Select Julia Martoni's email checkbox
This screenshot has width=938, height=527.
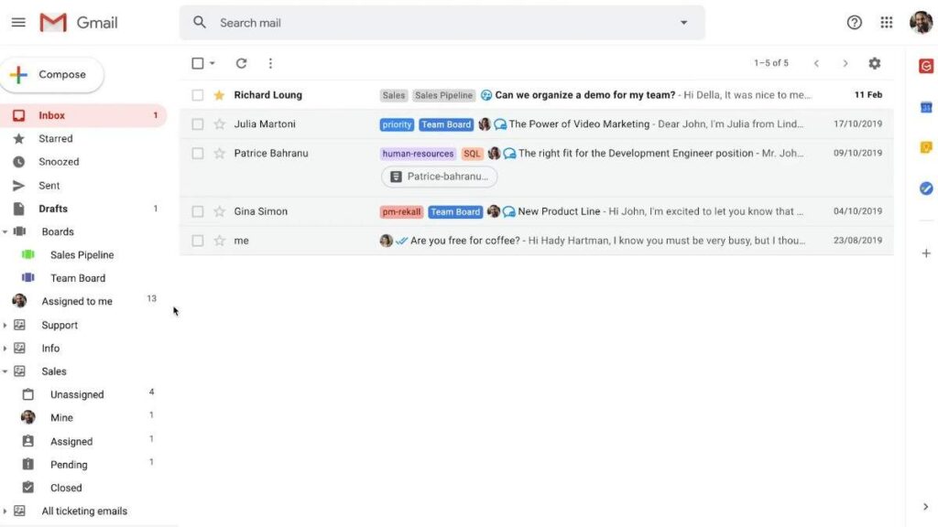[198, 124]
